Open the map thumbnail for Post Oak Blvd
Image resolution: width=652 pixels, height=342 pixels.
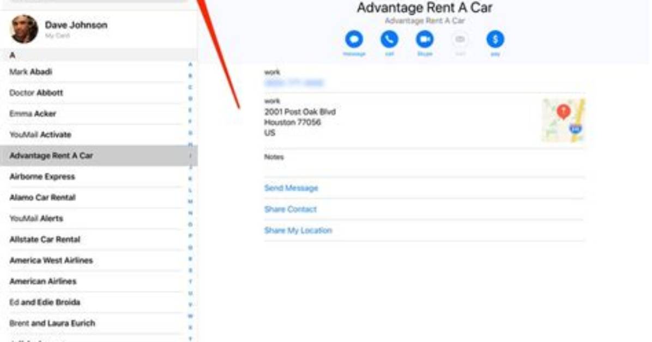point(564,120)
